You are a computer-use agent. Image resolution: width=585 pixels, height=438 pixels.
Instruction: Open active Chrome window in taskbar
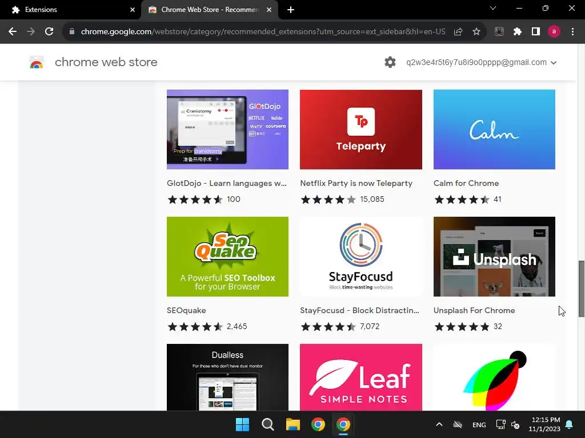pos(343,424)
